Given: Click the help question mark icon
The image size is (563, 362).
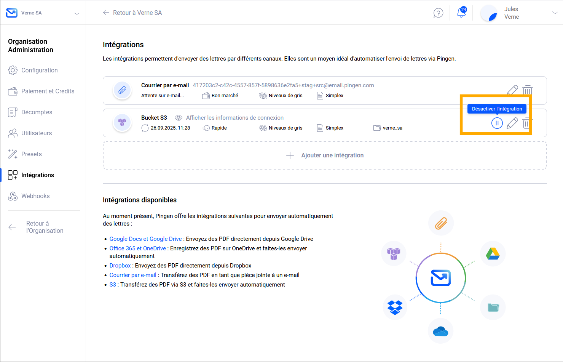Looking at the screenshot, I should [438, 13].
